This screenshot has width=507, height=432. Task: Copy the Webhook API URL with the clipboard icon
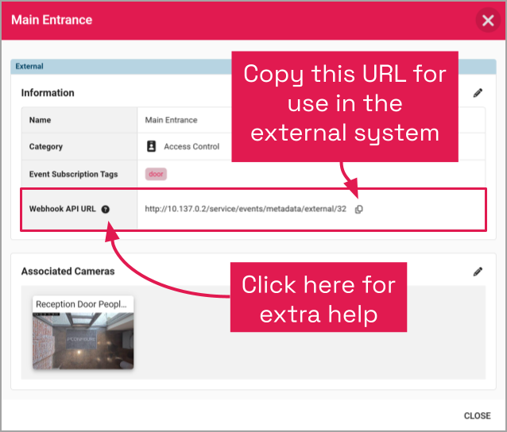coord(359,210)
